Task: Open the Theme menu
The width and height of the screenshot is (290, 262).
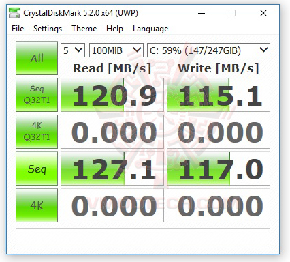Action: point(84,29)
